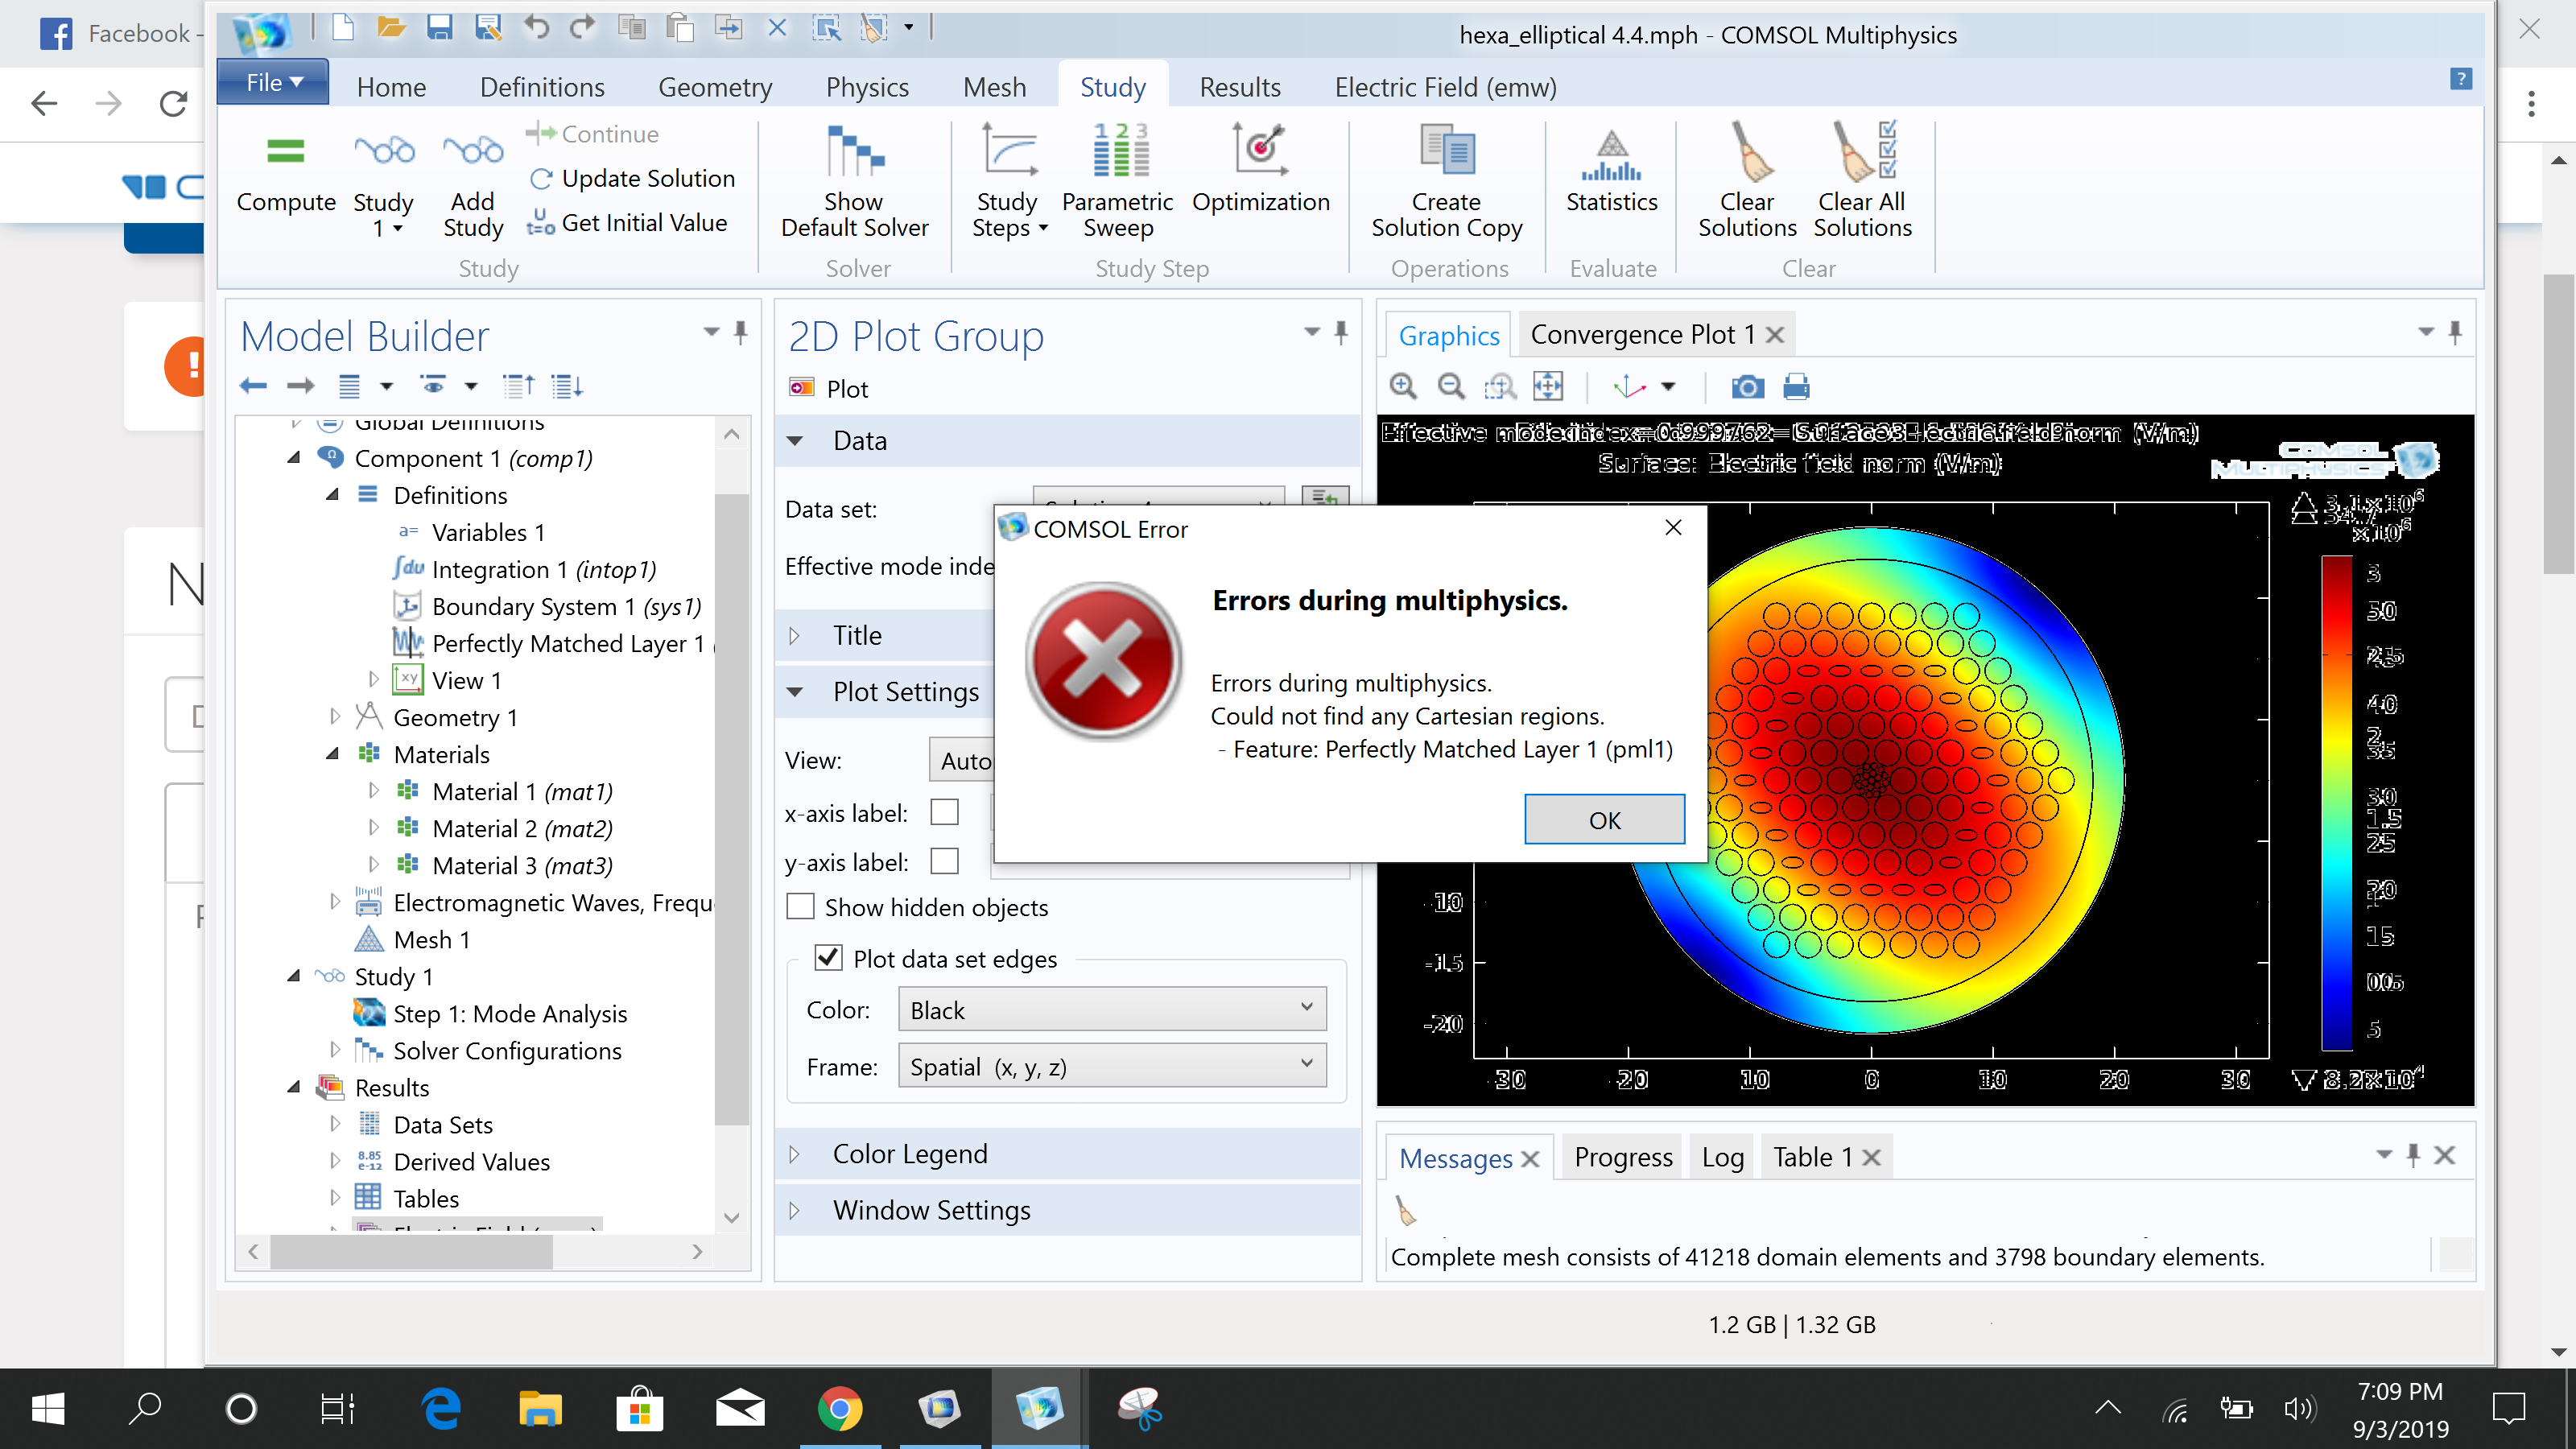
Task: Expand Geometry 1 tree node
Action: coord(335,717)
